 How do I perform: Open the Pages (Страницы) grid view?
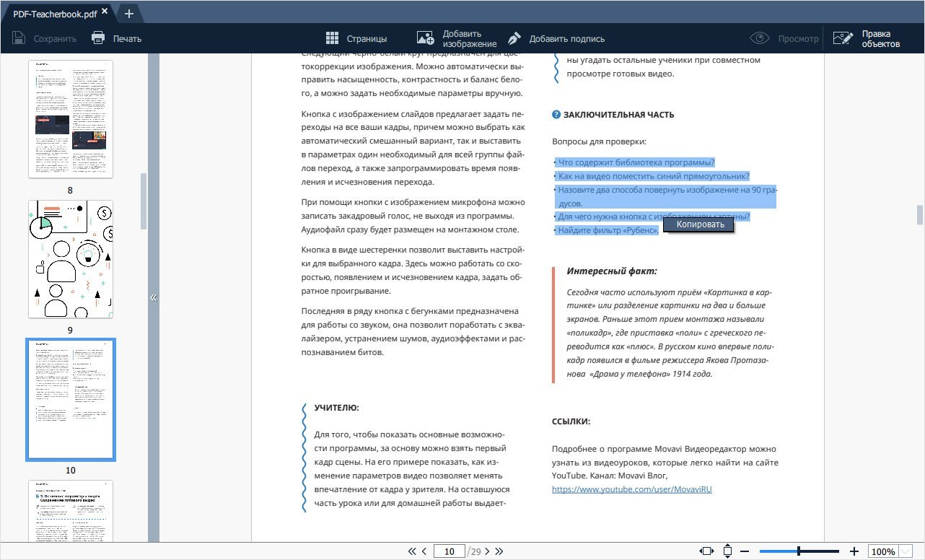pyautogui.click(x=333, y=38)
